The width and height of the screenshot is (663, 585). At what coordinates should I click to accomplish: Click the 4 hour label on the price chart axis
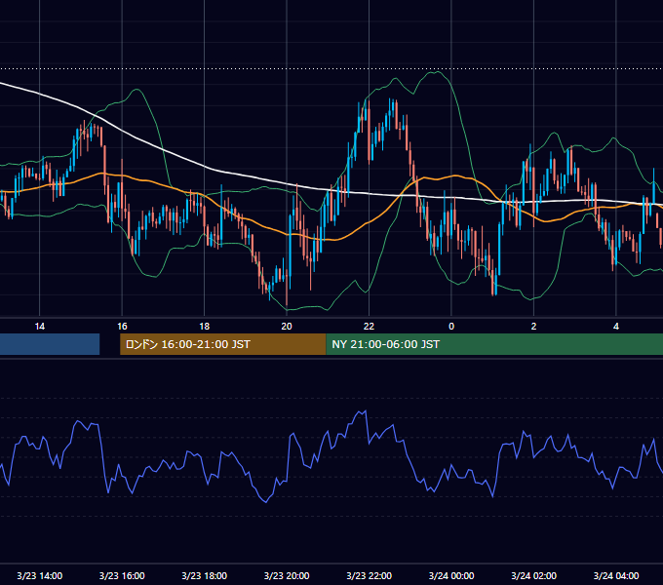616,327
